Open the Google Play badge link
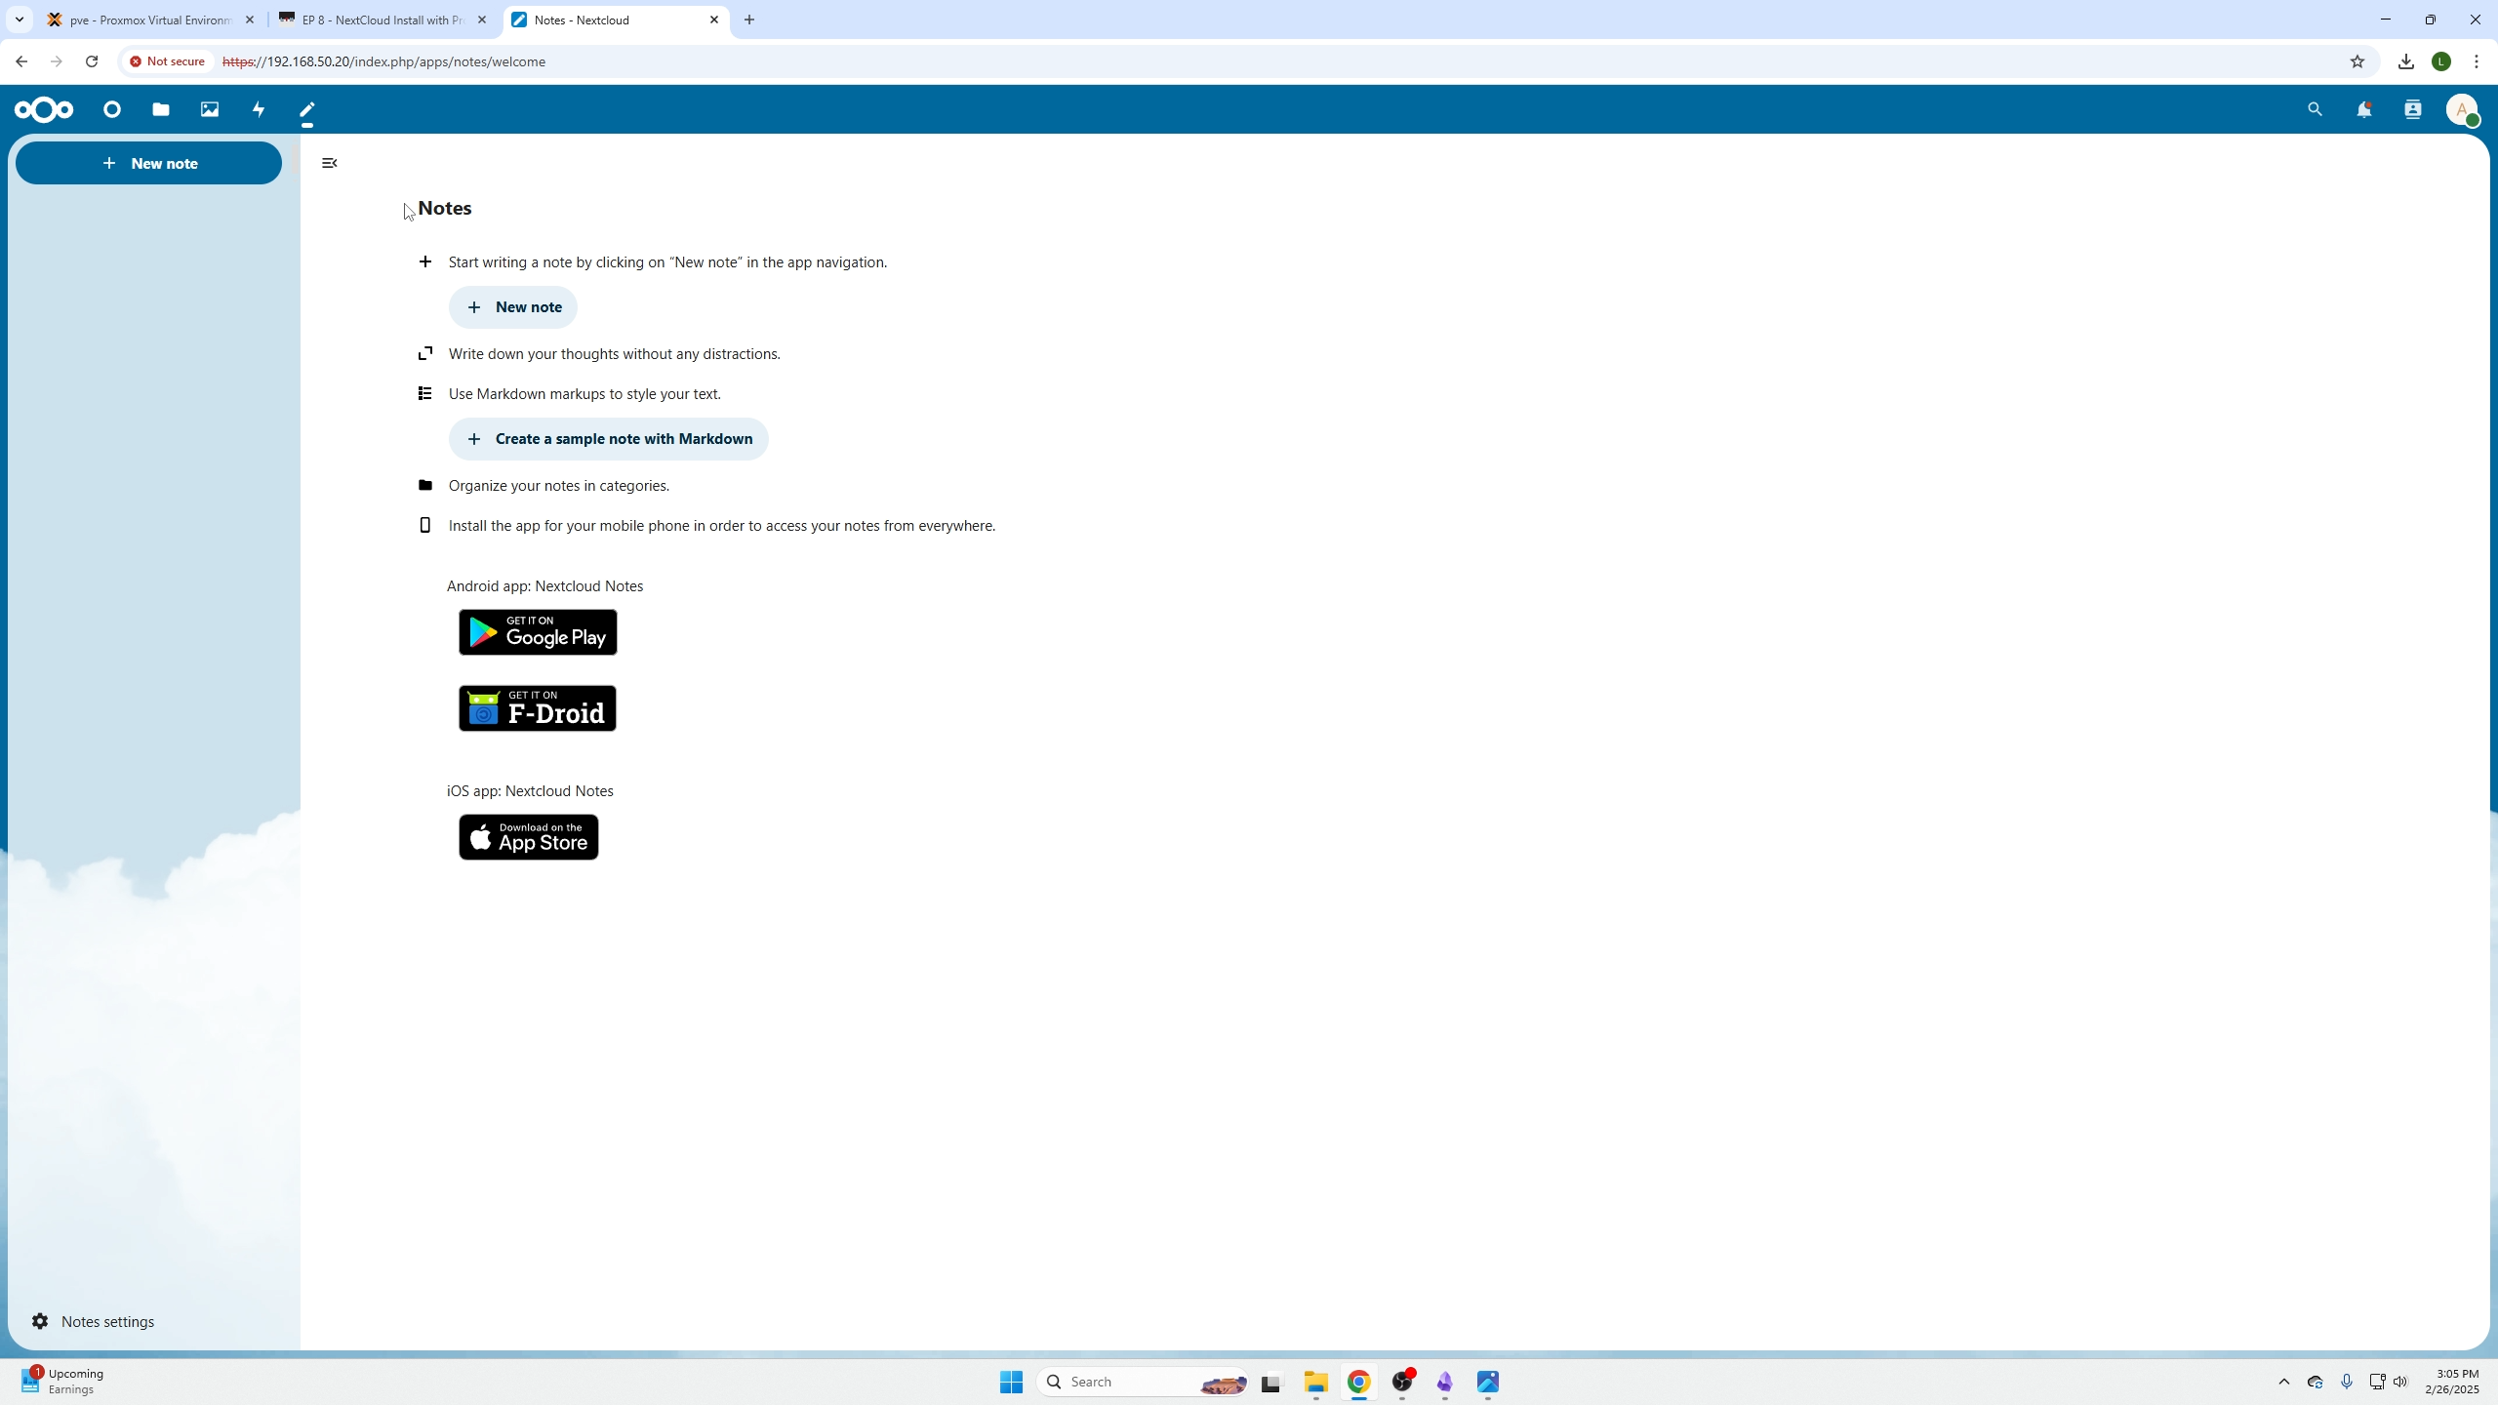The height and width of the screenshot is (1405, 2498). point(538,632)
